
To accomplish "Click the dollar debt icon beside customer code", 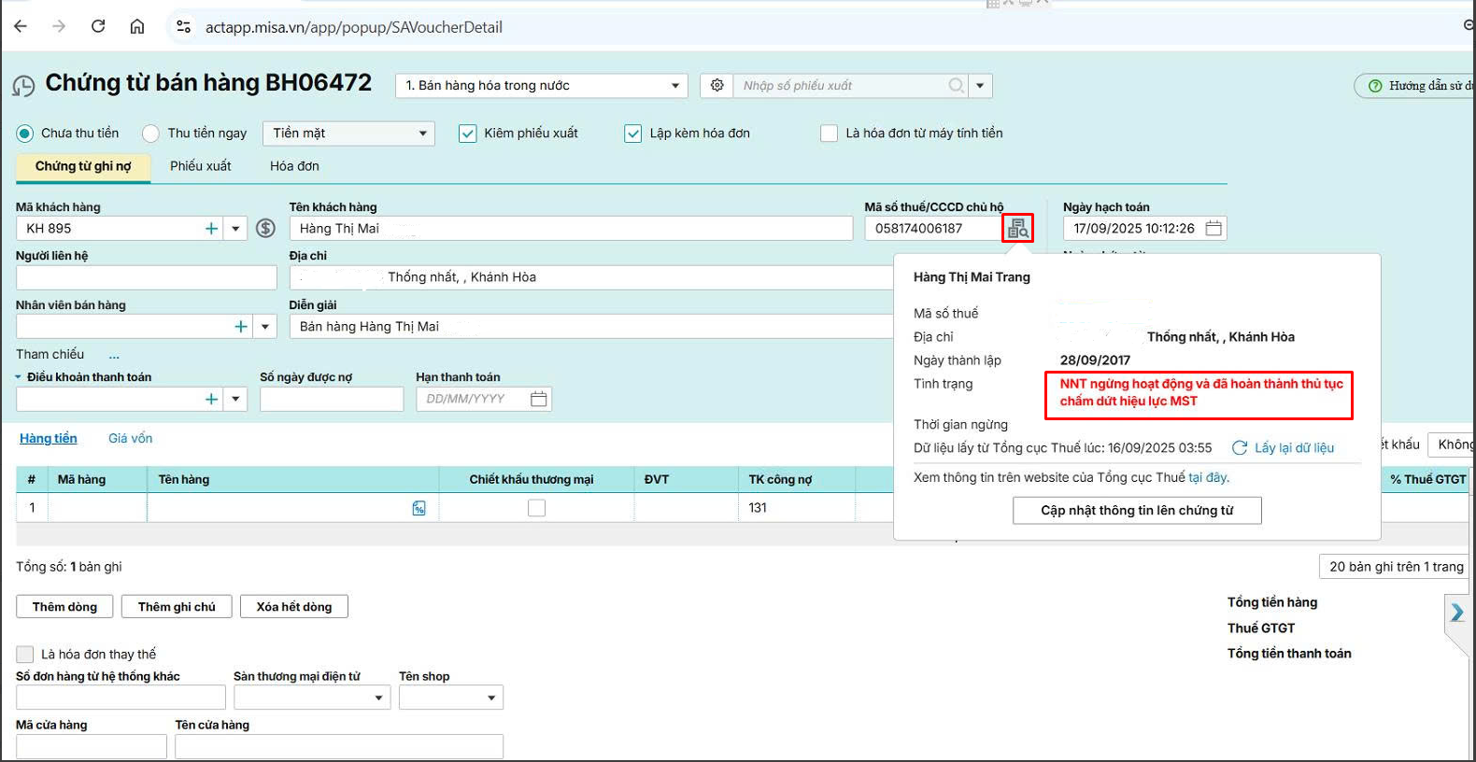I will pyautogui.click(x=265, y=228).
